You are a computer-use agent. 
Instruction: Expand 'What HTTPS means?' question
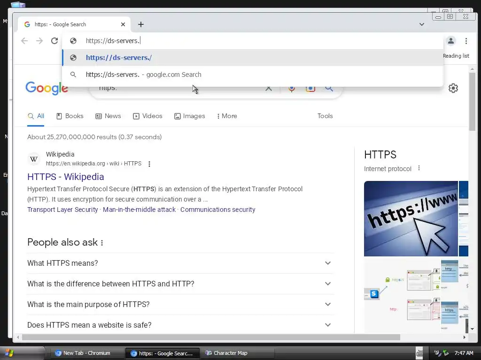point(180,263)
